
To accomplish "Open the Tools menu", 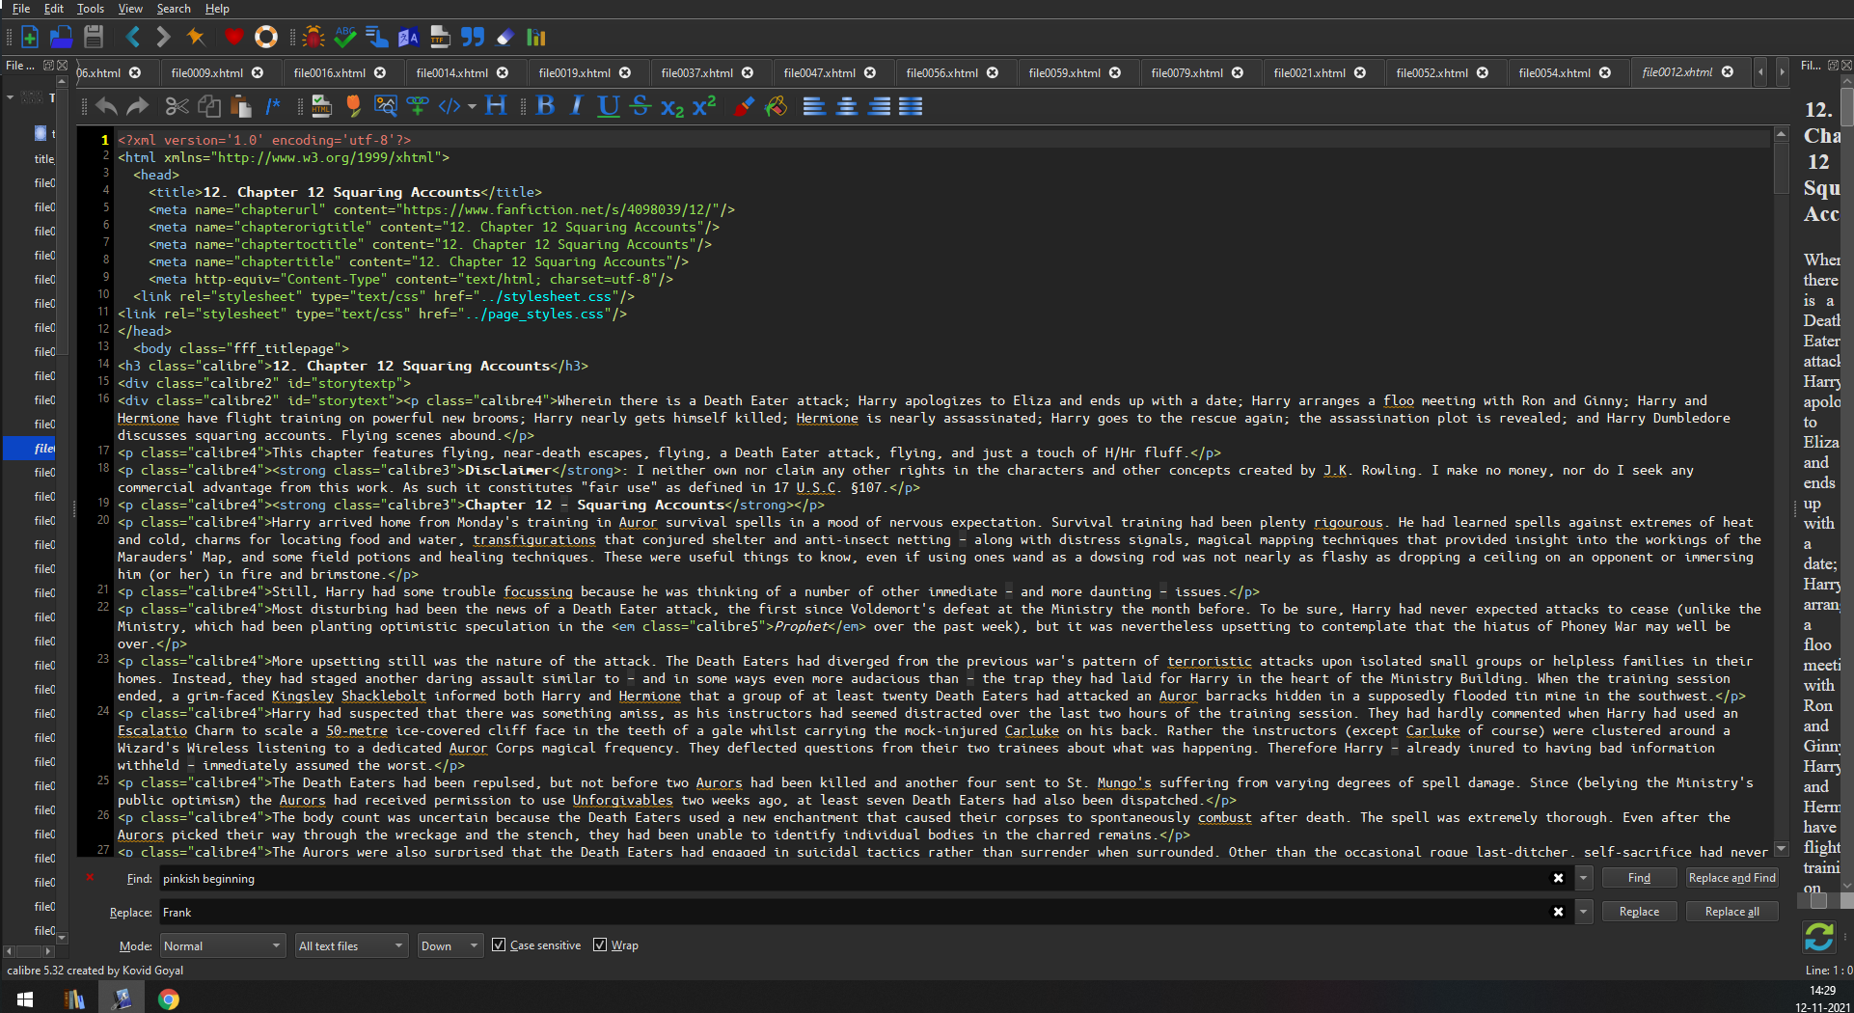I will click(x=90, y=9).
